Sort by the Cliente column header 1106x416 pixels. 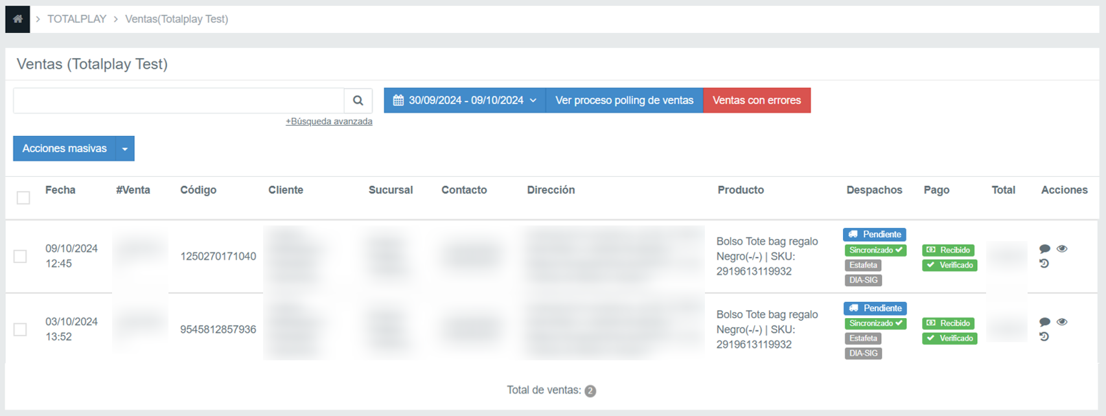pos(286,190)
